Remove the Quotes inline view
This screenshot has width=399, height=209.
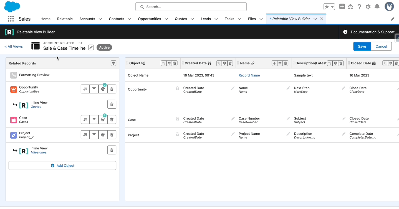tap(112, 104)
